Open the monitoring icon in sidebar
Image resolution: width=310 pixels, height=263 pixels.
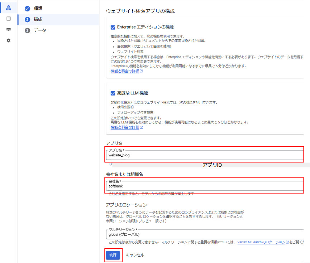pyautogui.click(x=9, y=30)
